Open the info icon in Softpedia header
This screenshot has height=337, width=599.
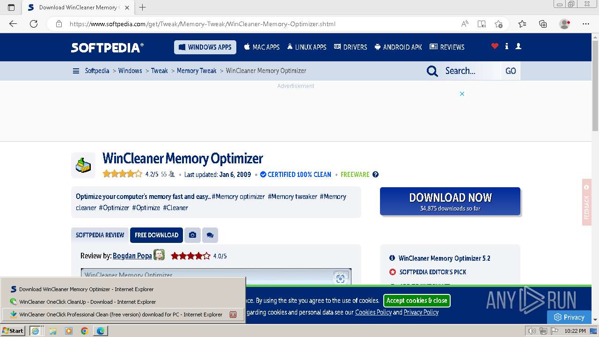pyautogui.click(x=507, y=46)
